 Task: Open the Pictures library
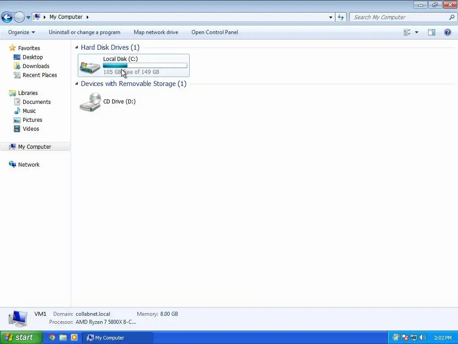click(32, 120)
